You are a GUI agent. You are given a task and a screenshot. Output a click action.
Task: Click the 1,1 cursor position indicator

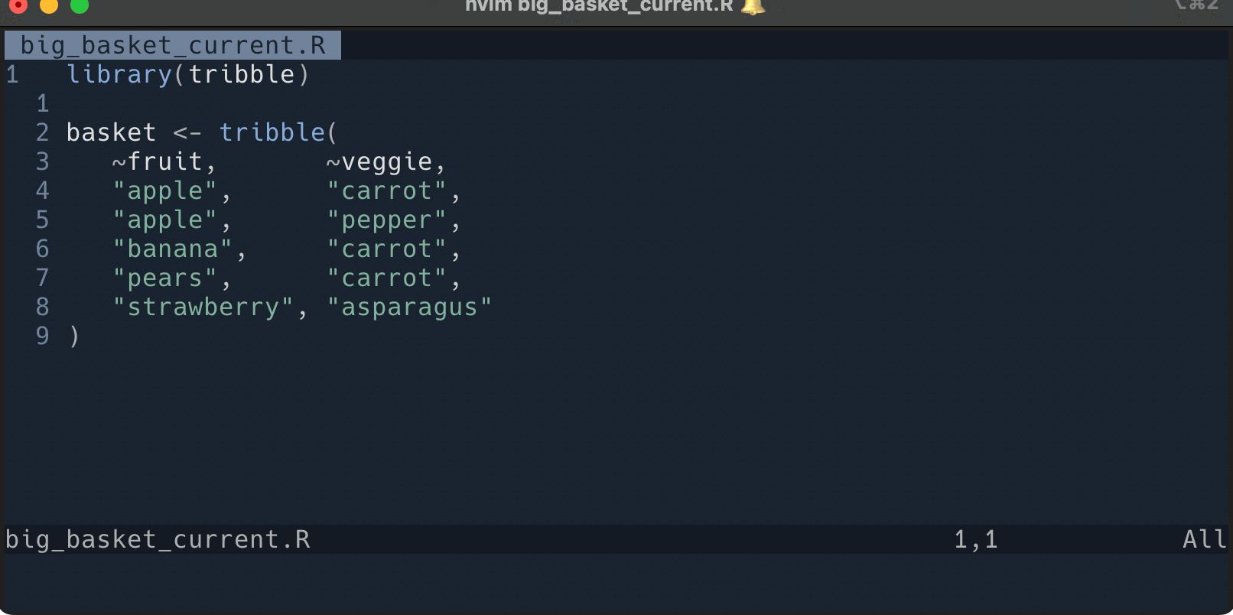tap(975, 539)
